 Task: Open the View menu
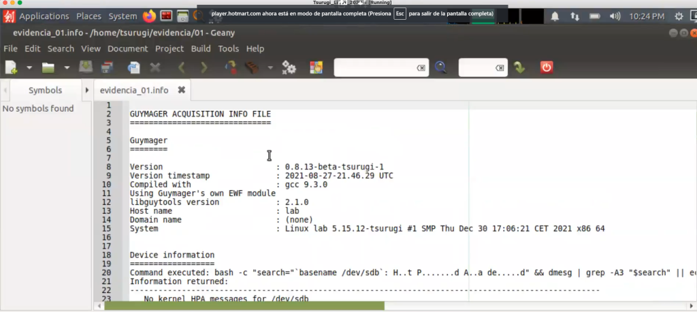91,48
